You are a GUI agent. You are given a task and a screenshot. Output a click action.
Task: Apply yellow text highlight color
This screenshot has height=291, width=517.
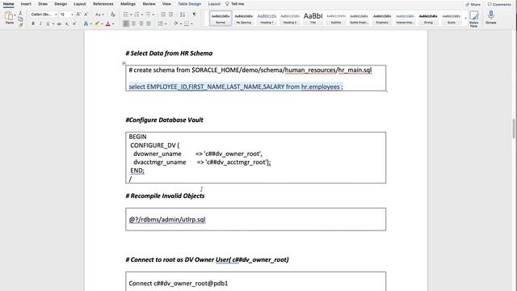[x=97, y=23]
